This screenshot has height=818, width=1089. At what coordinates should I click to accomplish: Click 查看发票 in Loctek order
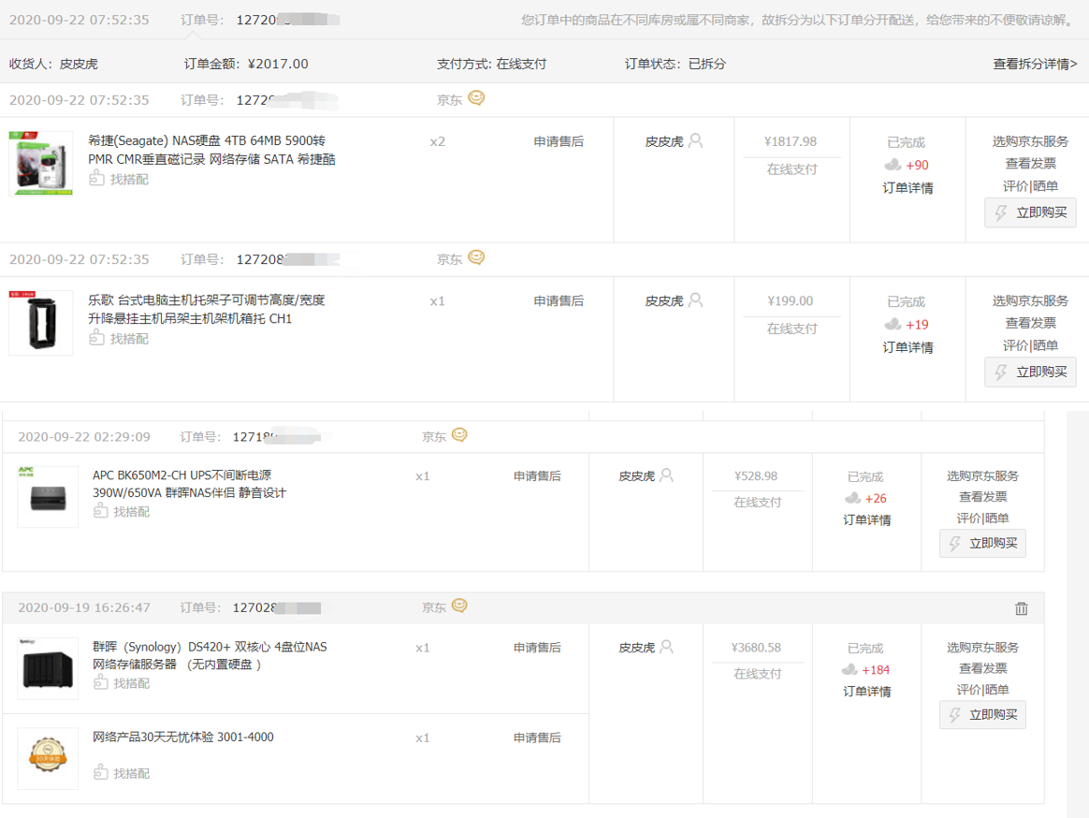point(1031,323)
